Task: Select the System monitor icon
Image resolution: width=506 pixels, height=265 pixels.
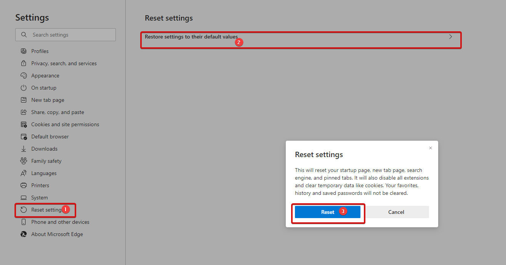Action: tap(24, 197)
